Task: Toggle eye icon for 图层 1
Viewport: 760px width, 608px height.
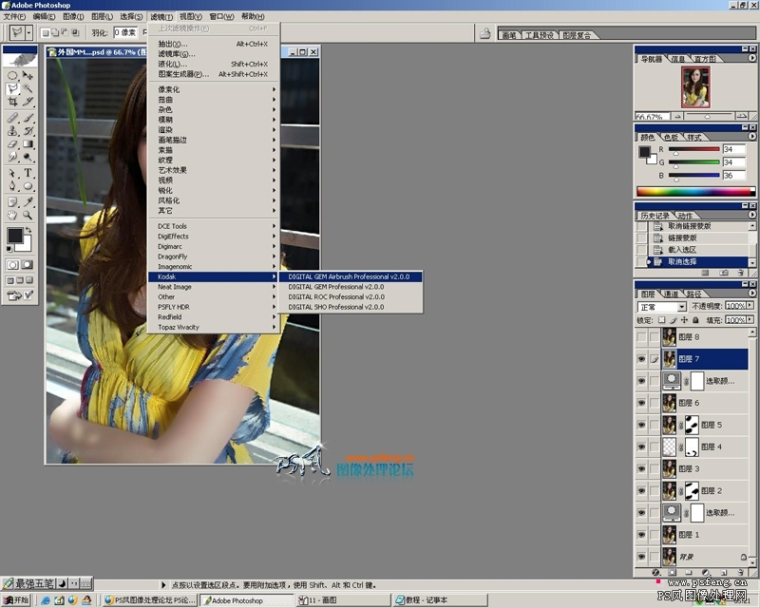Action: click(x=641, y=535)
